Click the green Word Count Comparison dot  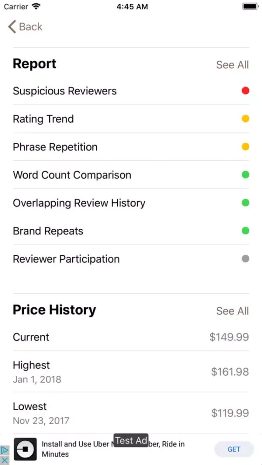pos(245,175)
